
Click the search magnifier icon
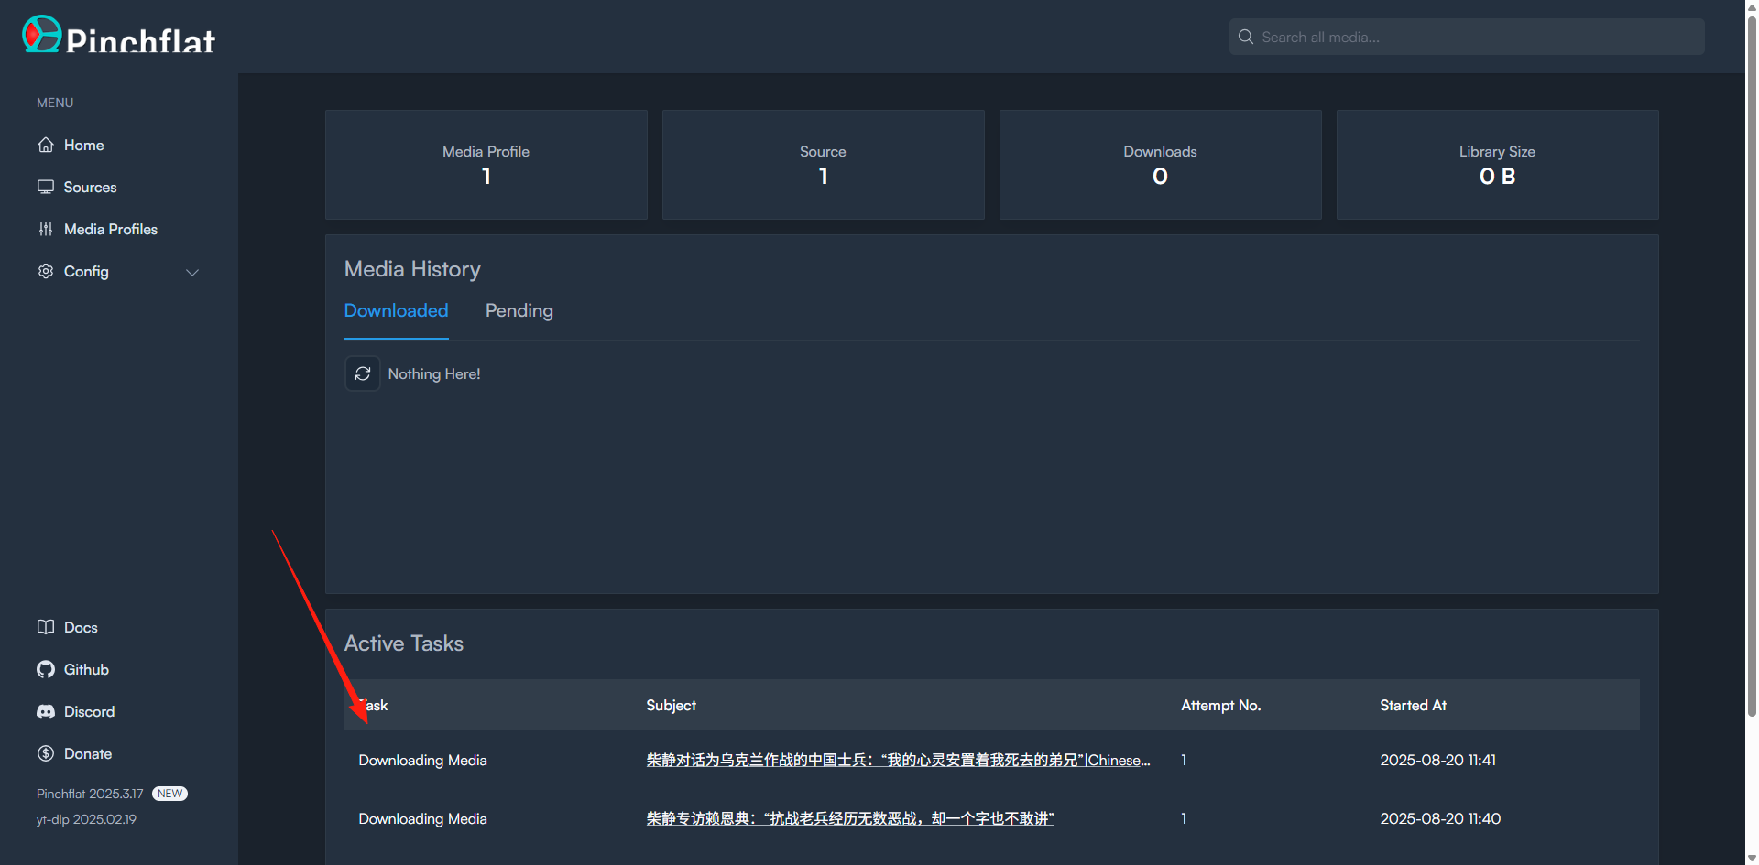[1246, 37]
